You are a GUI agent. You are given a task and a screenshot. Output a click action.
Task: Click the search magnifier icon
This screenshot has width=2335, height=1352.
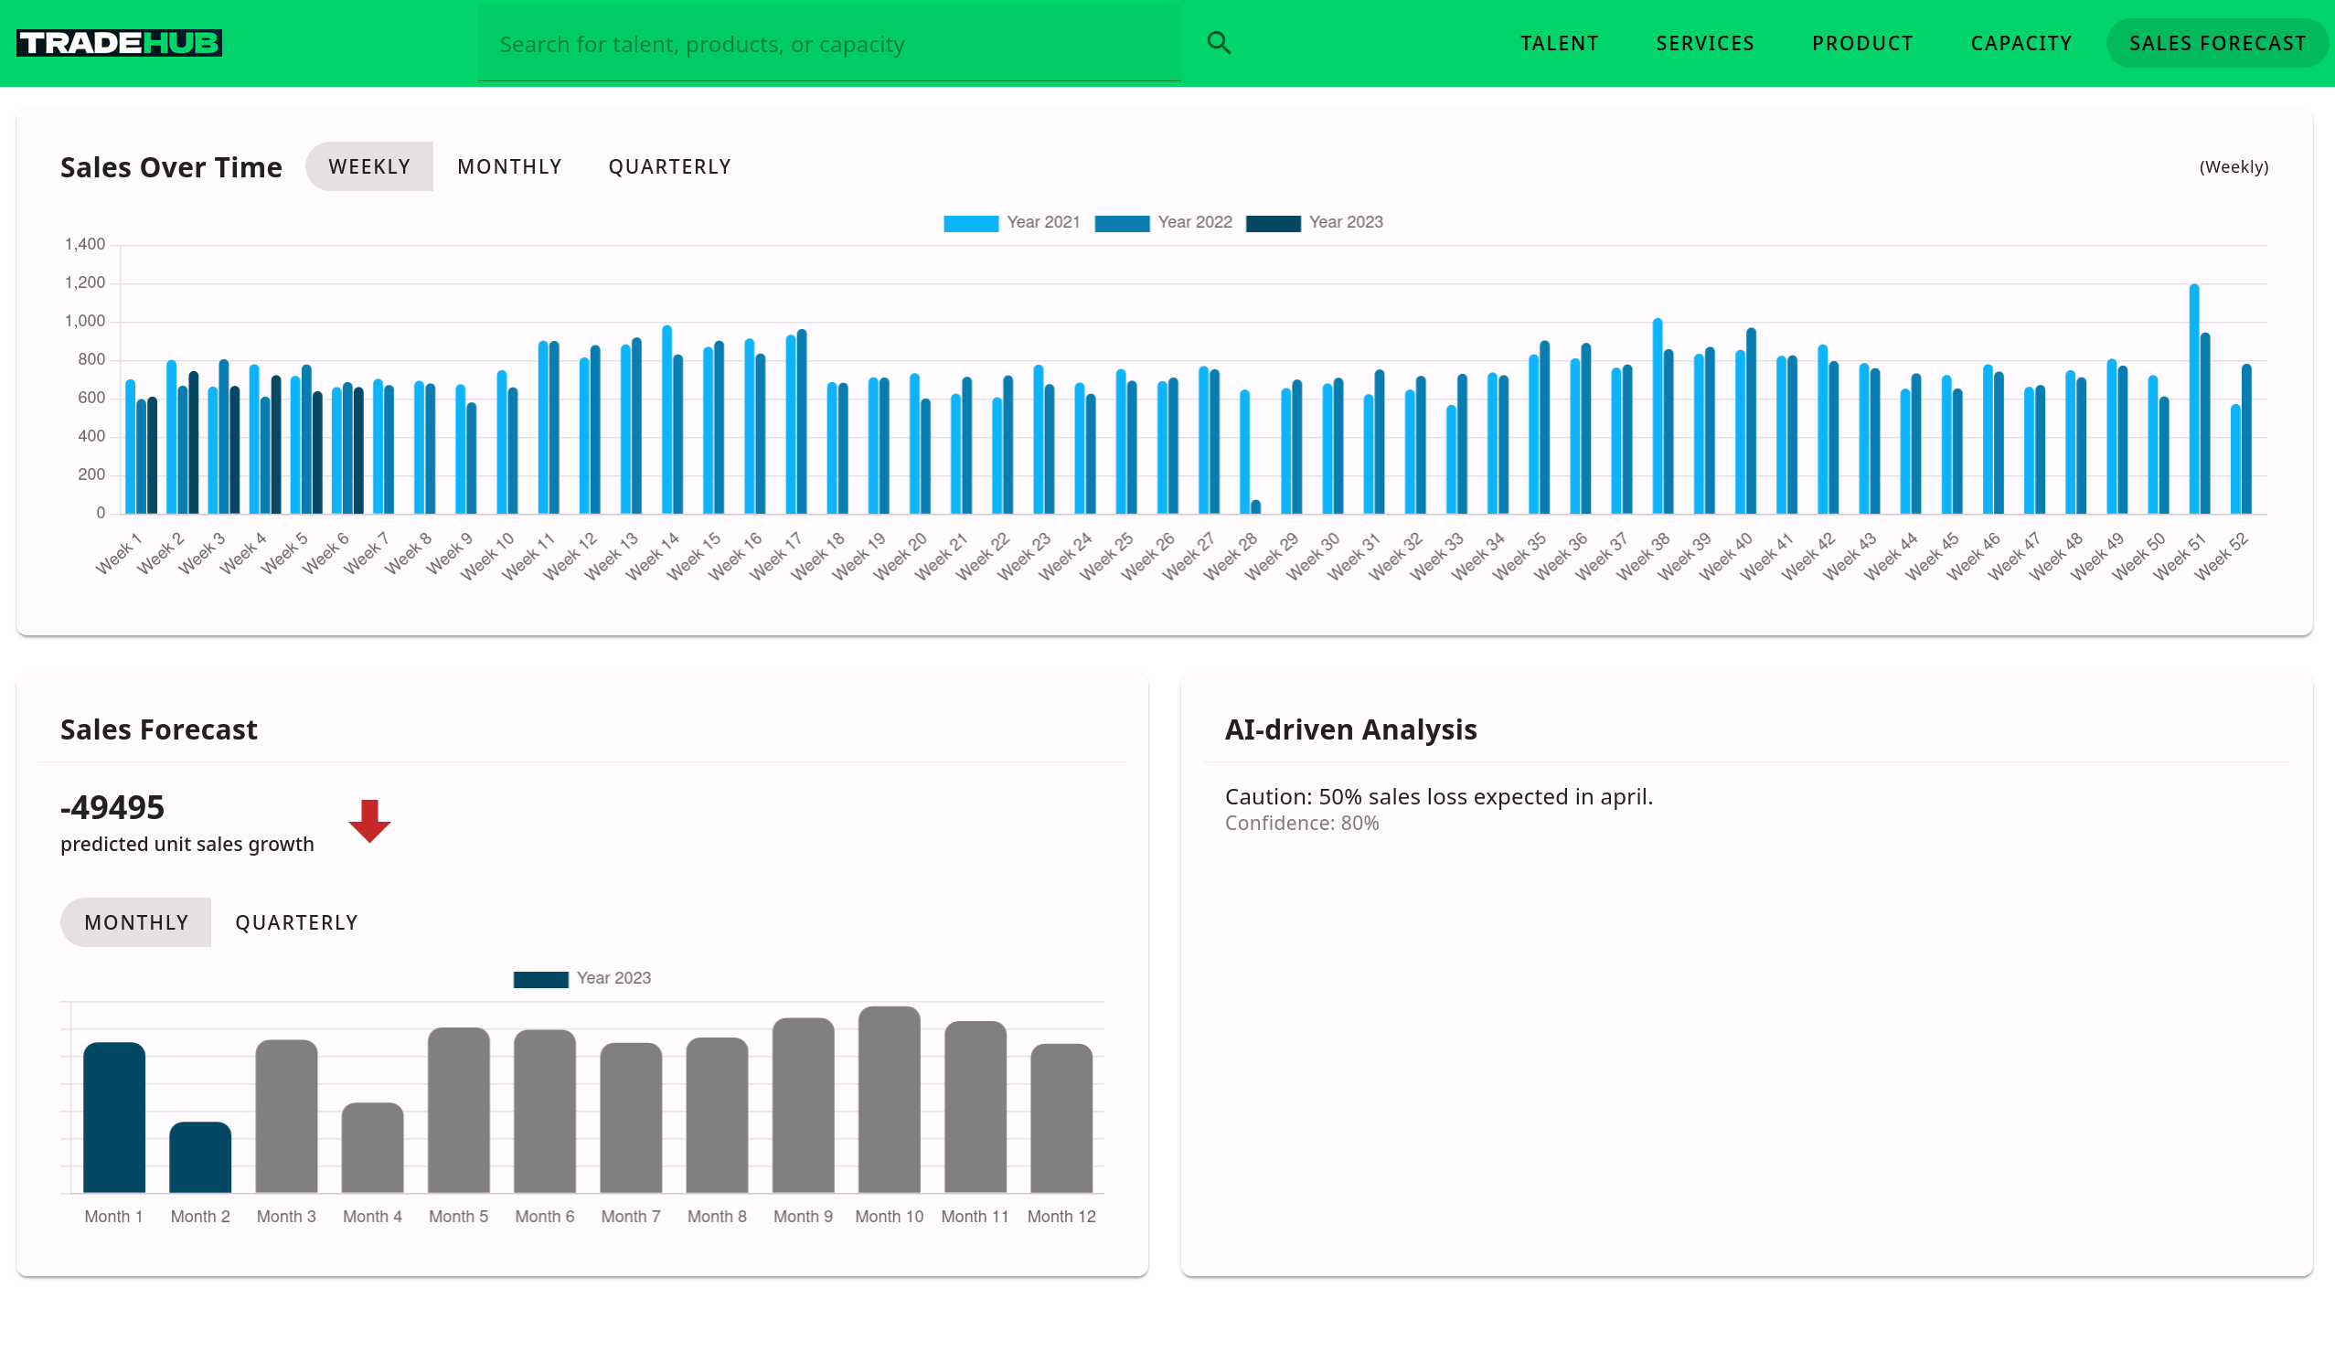coord(1219,43)
